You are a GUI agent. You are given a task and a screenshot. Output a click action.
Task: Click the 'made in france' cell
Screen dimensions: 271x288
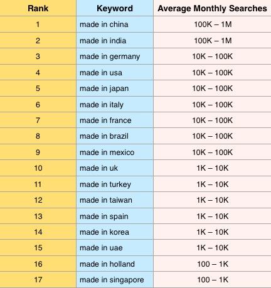[115, 120]
